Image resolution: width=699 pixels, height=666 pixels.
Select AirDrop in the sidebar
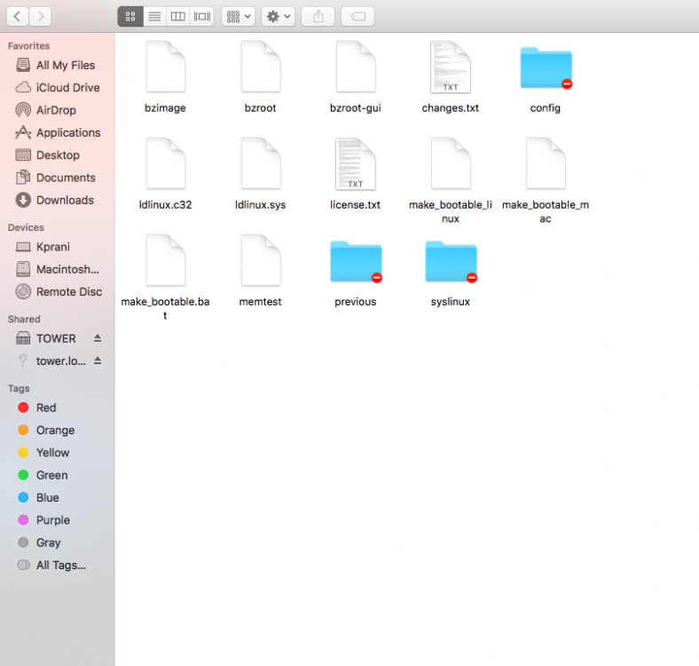57,110
